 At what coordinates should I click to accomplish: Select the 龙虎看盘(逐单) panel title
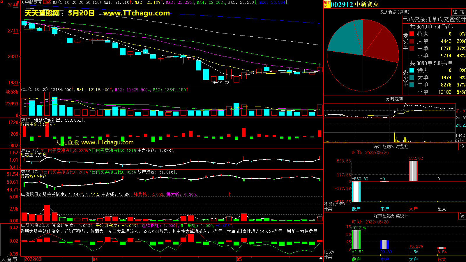coord(394,12)
